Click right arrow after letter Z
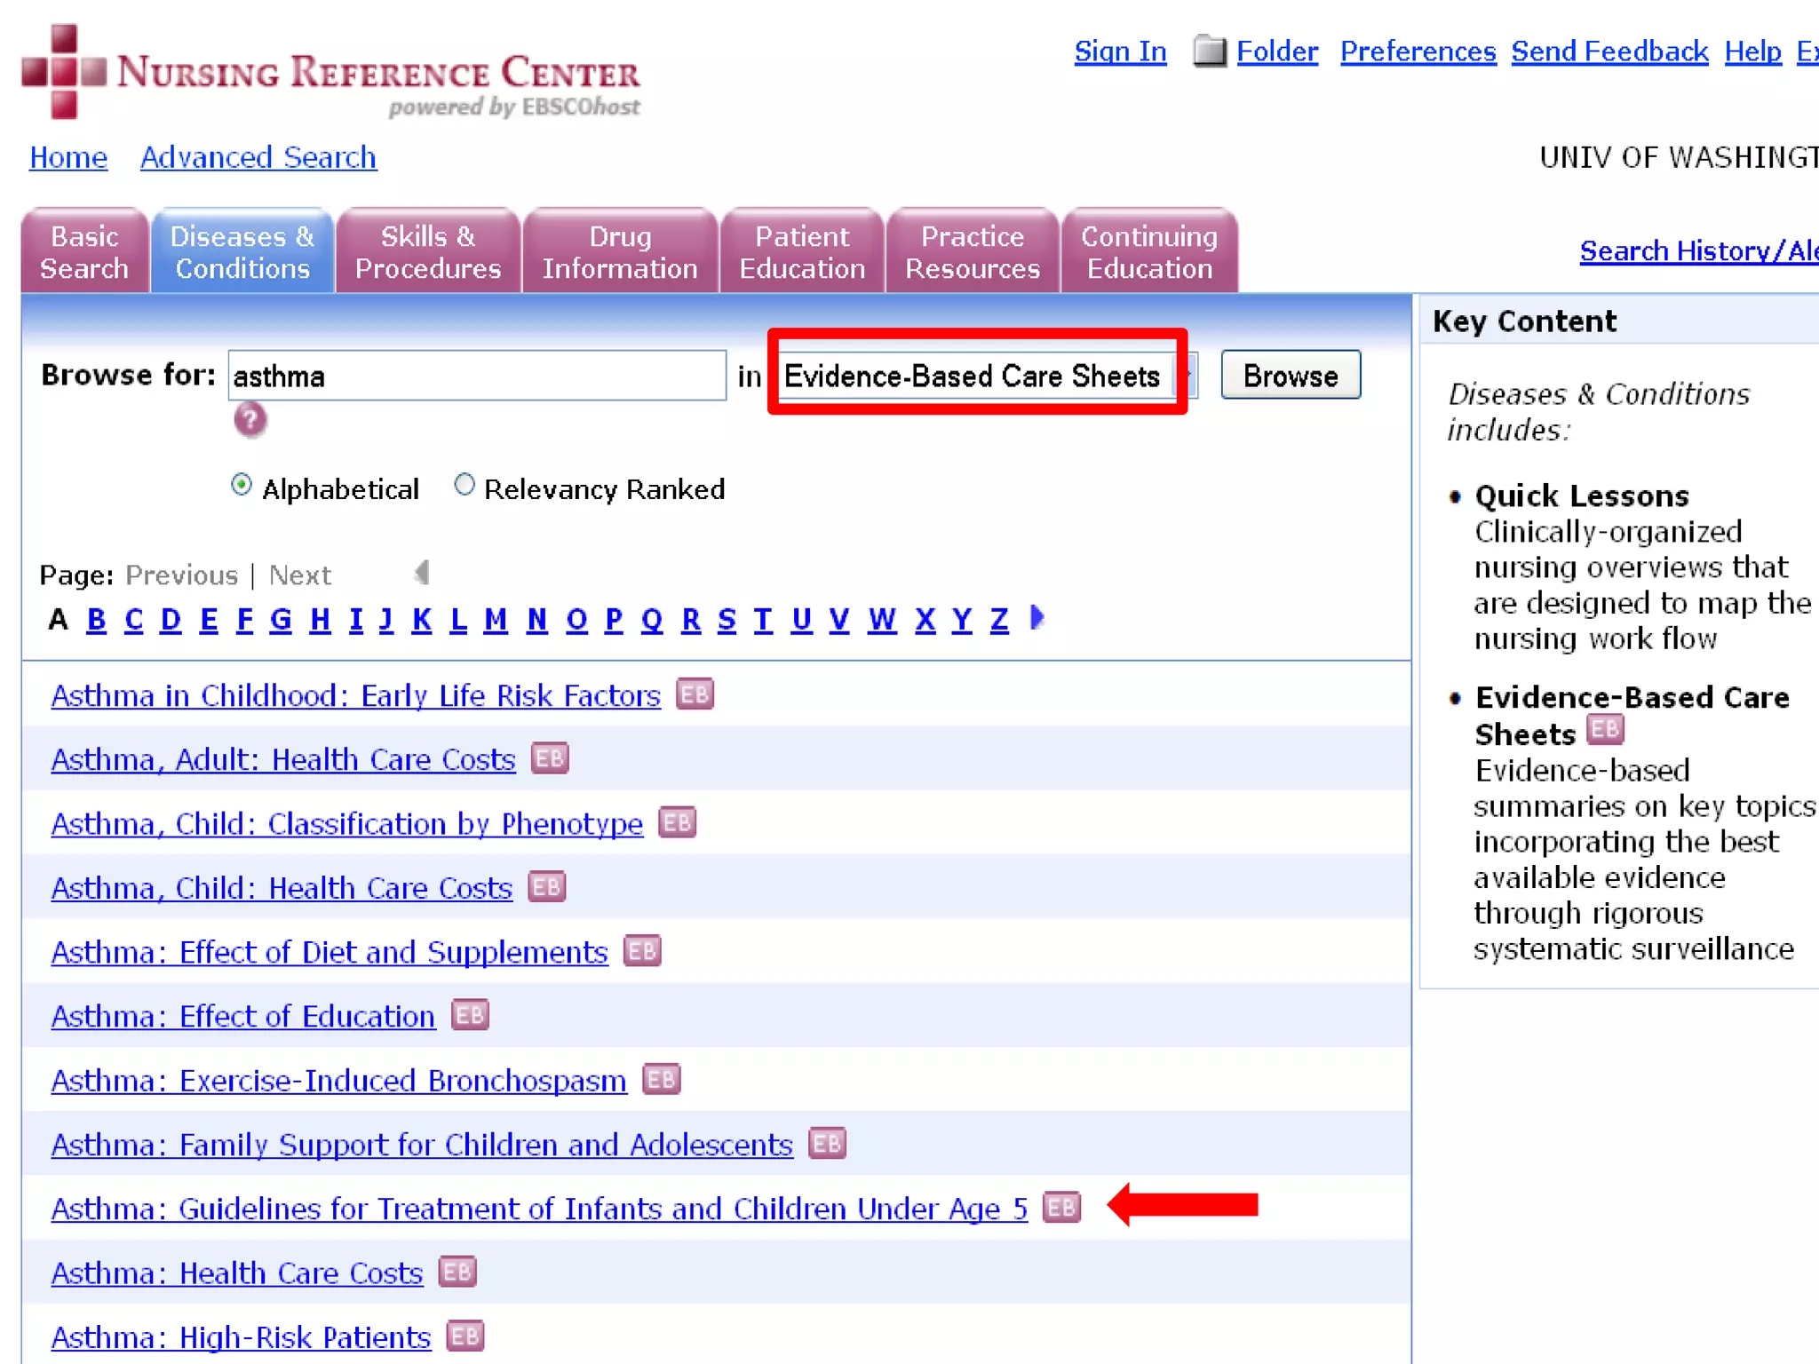 pos(1037,617)
